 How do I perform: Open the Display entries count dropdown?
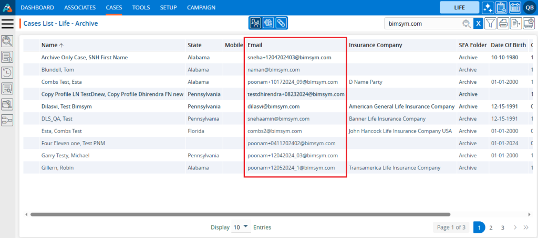click(x=241, y=227)
